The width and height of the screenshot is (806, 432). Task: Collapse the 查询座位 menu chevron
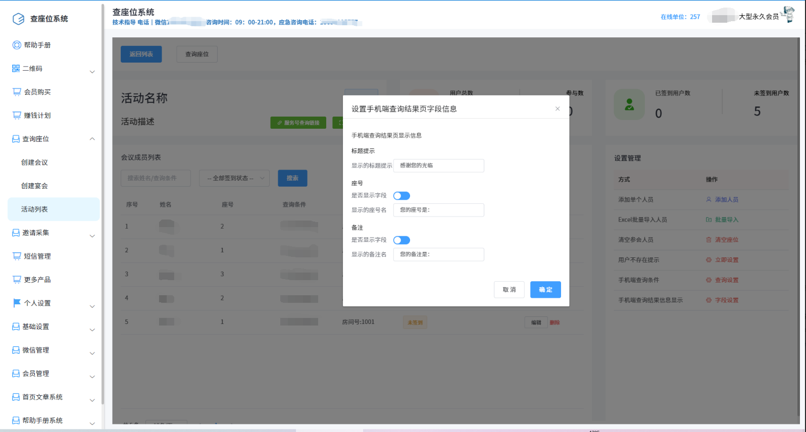(92, 139)
